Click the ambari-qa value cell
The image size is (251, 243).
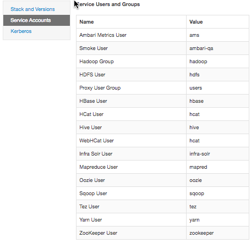pyautogui.click(x=217, y=48)
